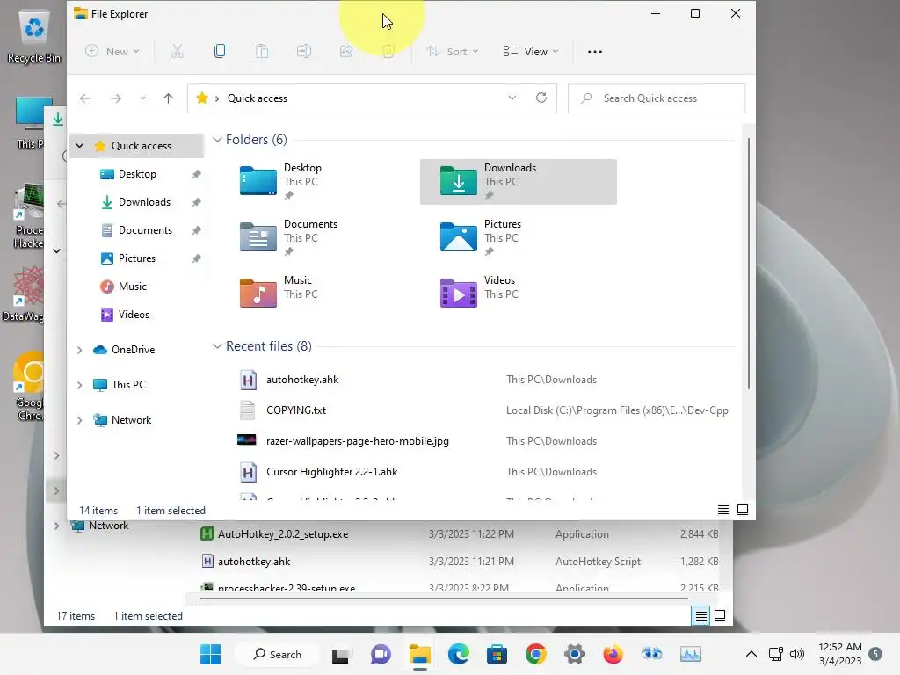Click the Search Quick access field

[x=656, y=98]
